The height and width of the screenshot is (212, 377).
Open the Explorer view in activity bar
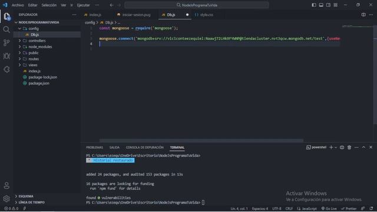click(x=6, y=16)
